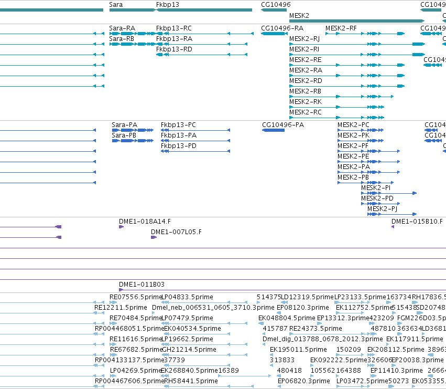This screenshot has height=389, width=446.
Task: Click the Sara-RB transcript label
Action: (122, 39)
